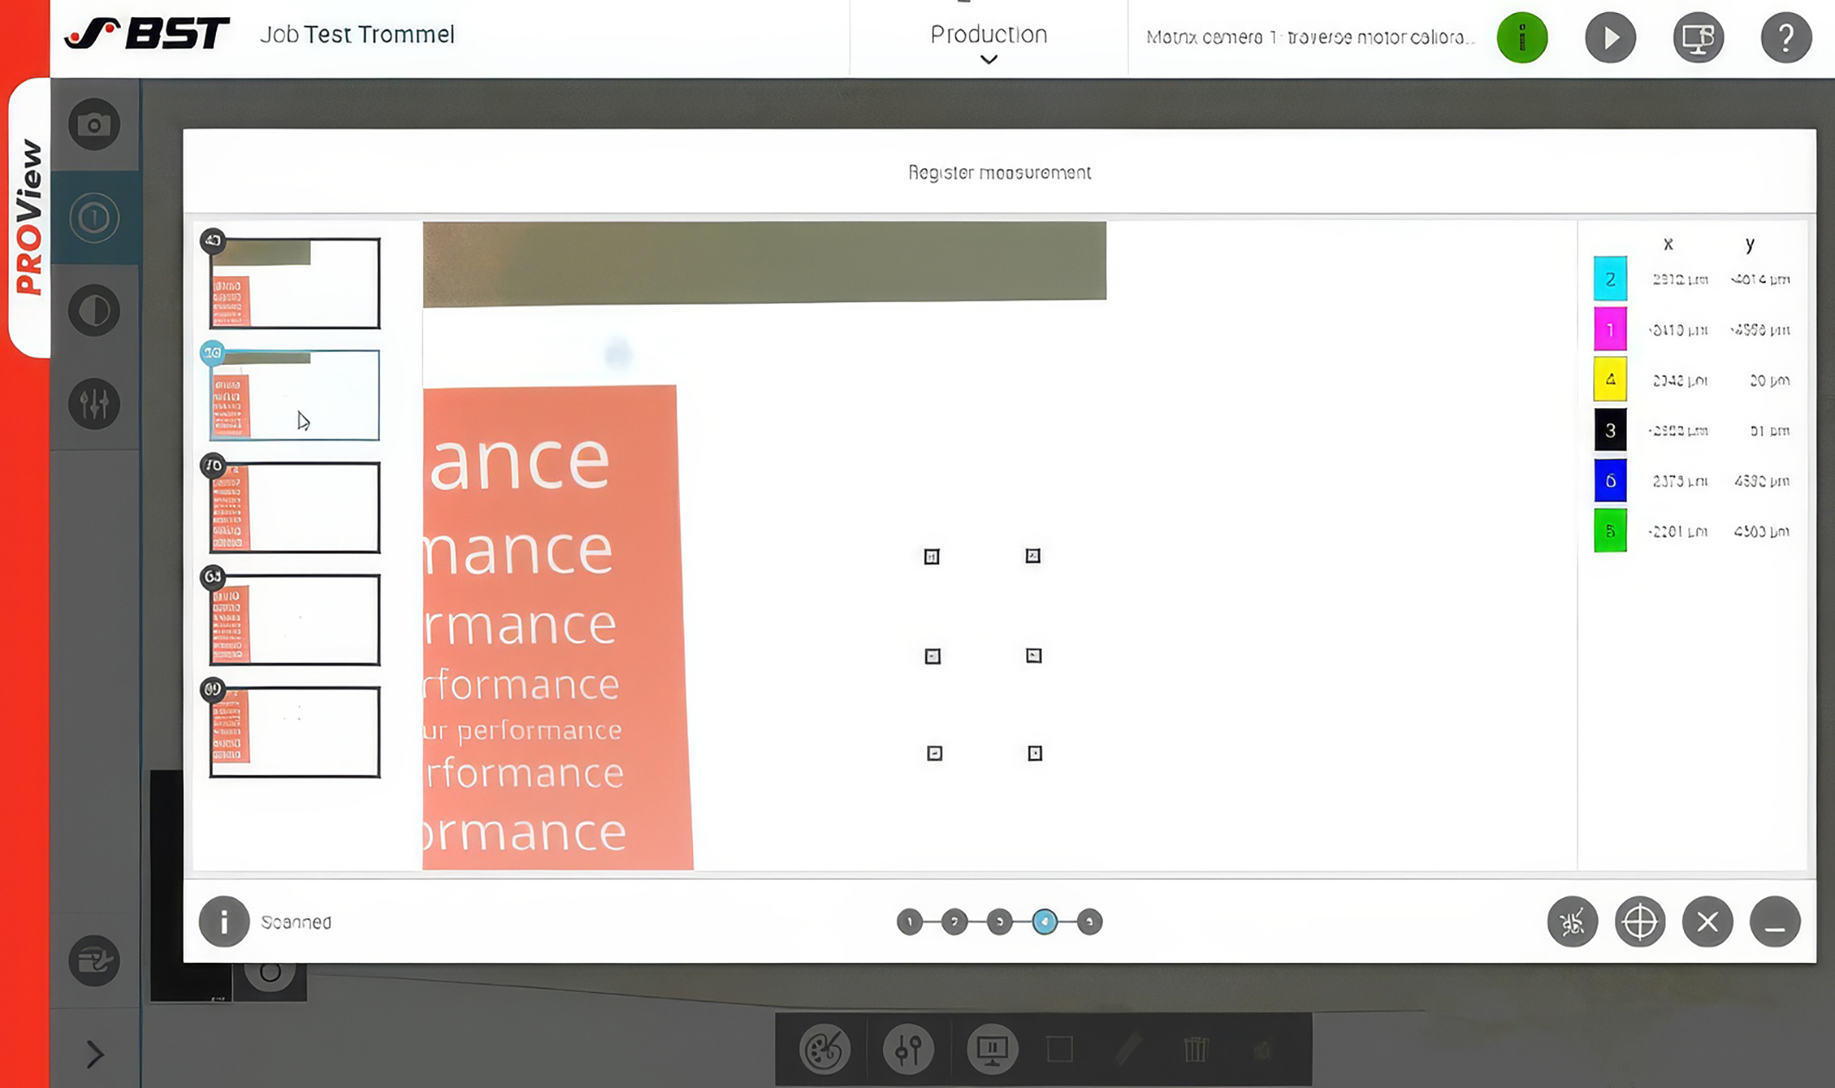Viewport: 1835px width, 1088px height.
Task: Click the yellow color swatch 4
Action: (1610, 380)
